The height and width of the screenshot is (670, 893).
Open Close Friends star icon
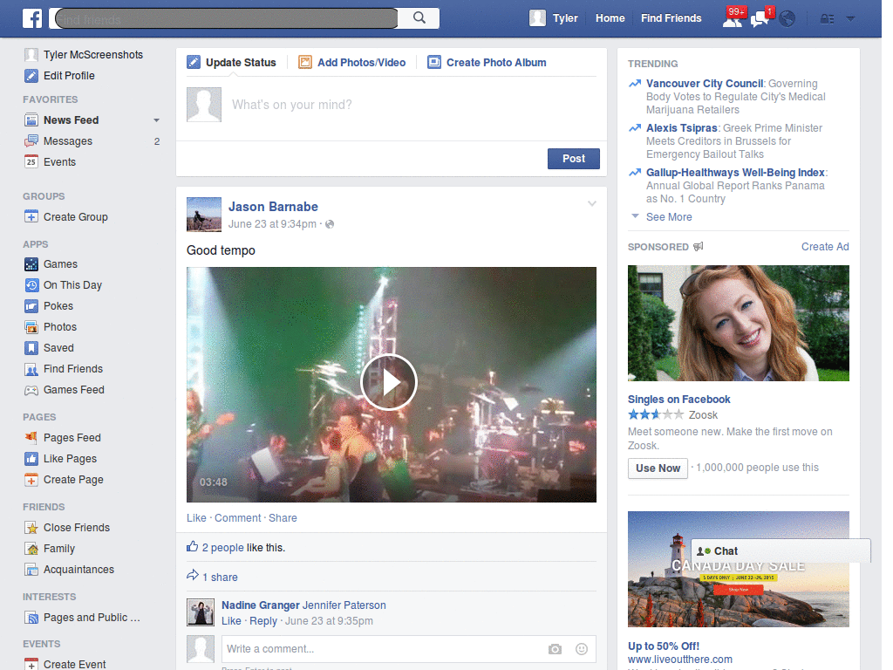pyautogui.click(x=31, y=528)
